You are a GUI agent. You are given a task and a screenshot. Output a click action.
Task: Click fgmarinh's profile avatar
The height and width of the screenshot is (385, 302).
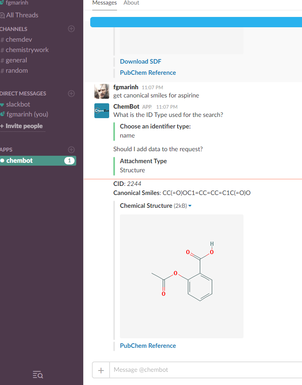(101, 91)
